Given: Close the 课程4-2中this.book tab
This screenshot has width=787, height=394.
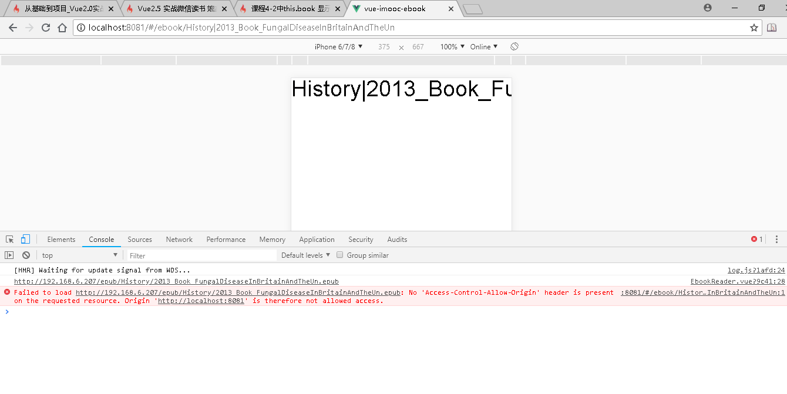Looking at the screenshot, I should pyautogui.click(x=338, y=9).
